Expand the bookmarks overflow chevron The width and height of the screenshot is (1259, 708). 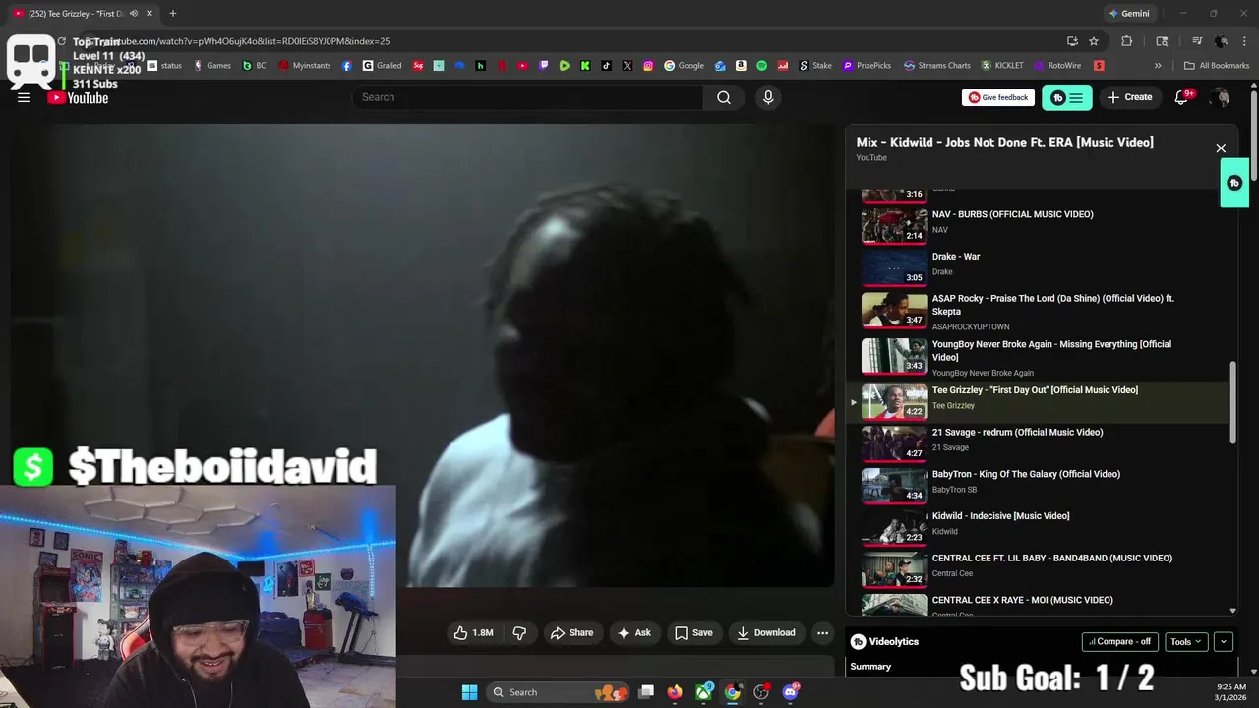(x=1158, y=66)
